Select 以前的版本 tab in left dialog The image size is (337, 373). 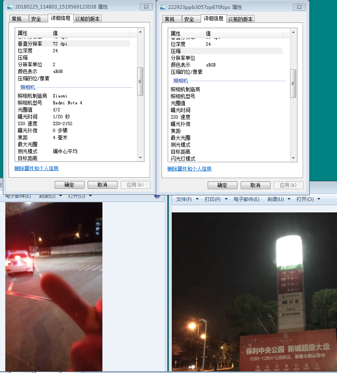[x=87, y=19]
